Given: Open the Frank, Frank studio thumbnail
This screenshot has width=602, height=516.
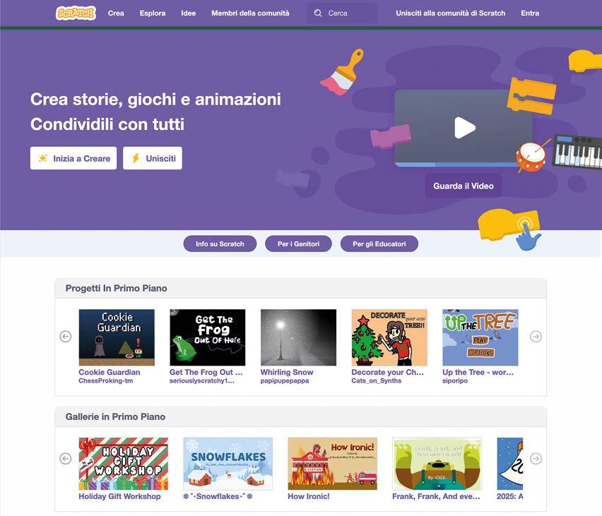Looking at the screenshot, I should [x=437, y=464].
